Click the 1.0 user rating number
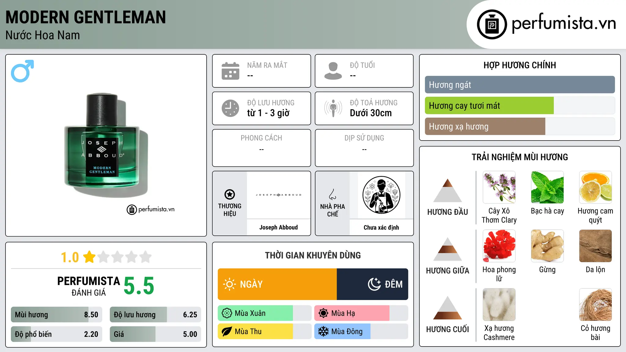 pos(70,257)
